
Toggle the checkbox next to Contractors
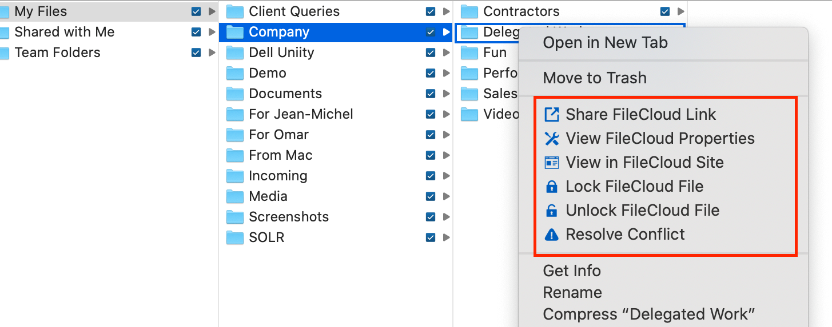[x=665, y=11]
